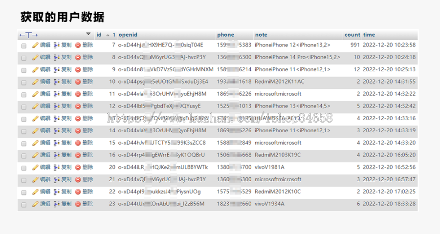
Task: Click the note cell "vivoV1934A"
Action: coord(269,204)
